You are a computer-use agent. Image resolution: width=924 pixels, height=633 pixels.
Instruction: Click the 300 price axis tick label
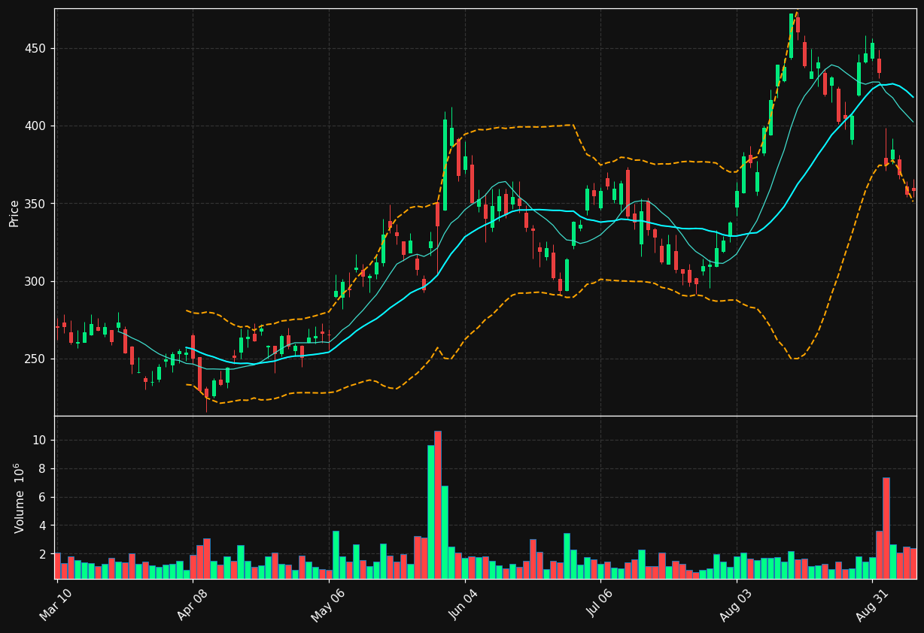[35, 281]
